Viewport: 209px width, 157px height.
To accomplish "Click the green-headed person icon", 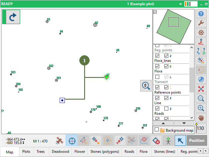I will 168,140.
